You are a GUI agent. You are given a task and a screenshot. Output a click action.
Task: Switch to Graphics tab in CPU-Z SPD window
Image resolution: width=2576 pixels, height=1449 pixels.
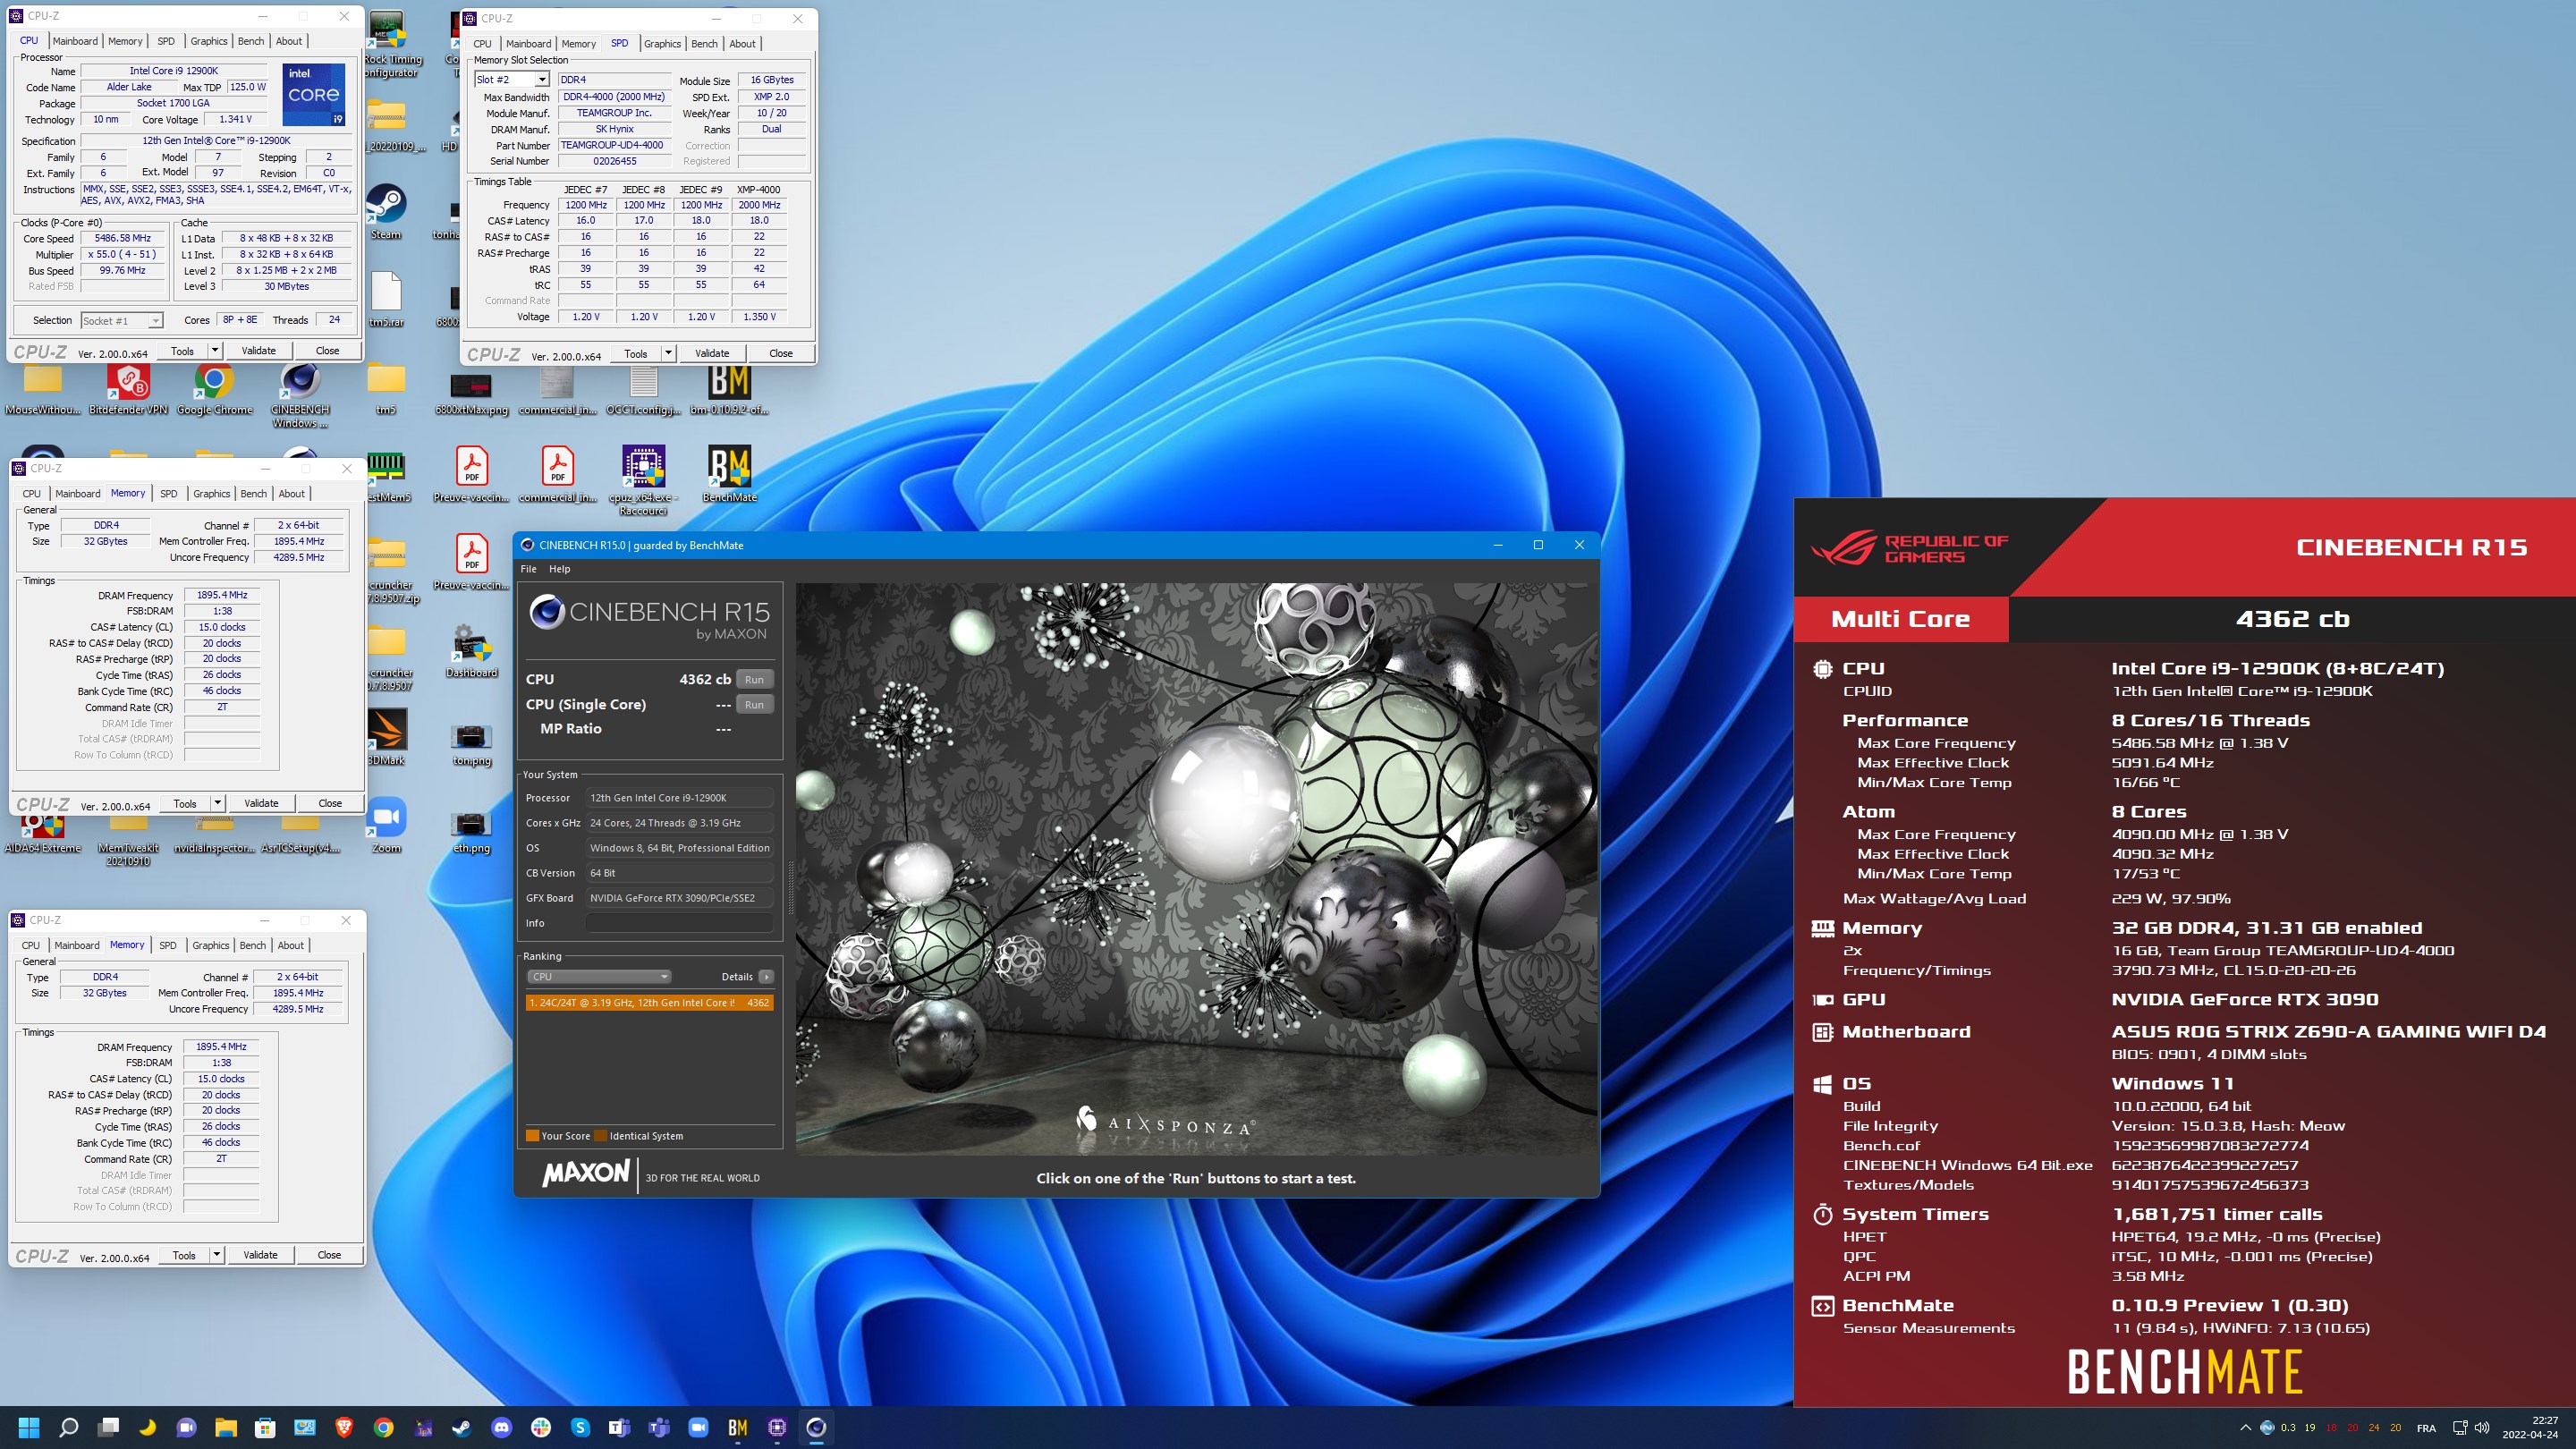[x=662, y=43]
